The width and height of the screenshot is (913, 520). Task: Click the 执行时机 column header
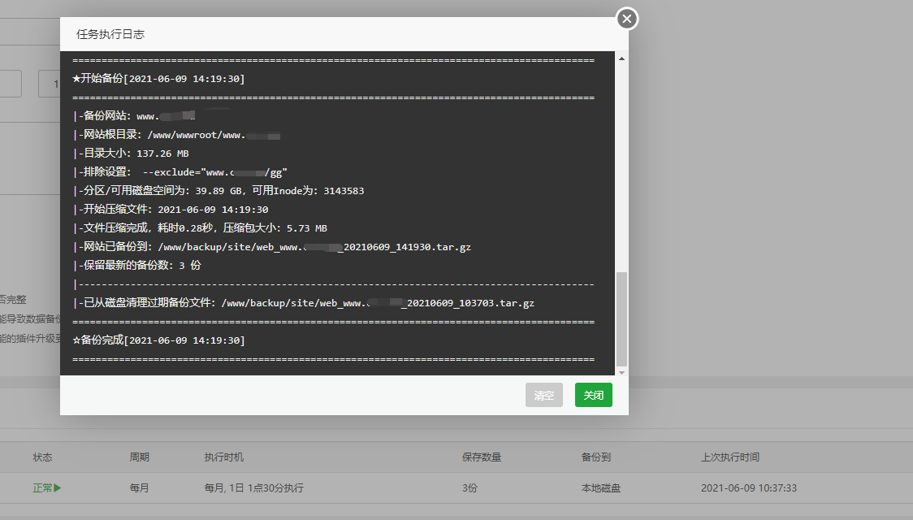(224, 457)
